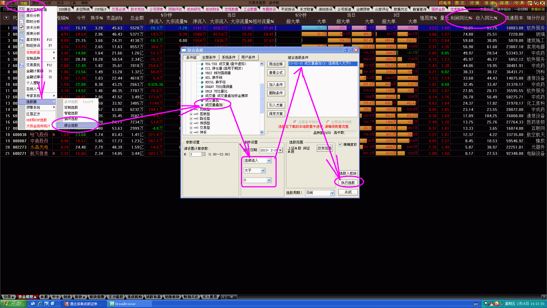Open the 连续流入 dropdown
The width and height of the screenshot is (547, 308).
(x=269, y=161)
